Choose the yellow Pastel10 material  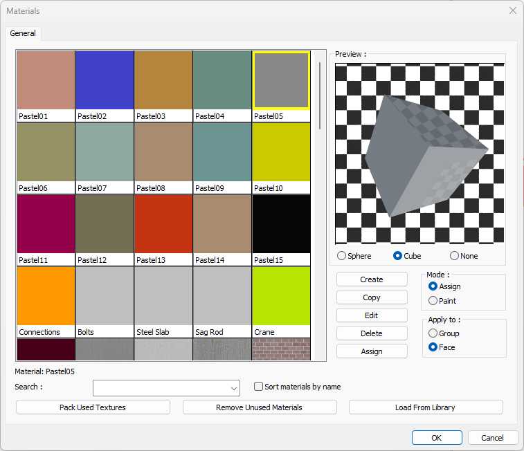click(281, 152)
